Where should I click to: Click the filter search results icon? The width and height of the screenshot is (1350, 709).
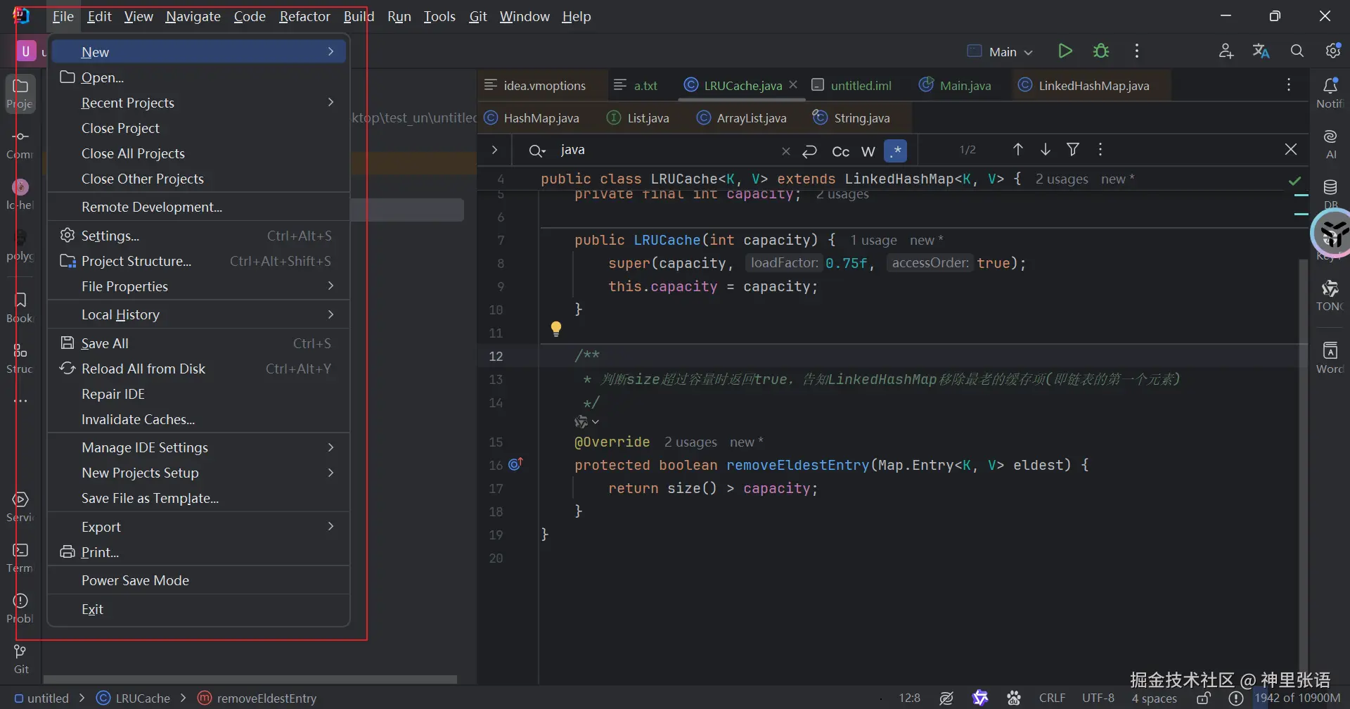(1073, 150)
